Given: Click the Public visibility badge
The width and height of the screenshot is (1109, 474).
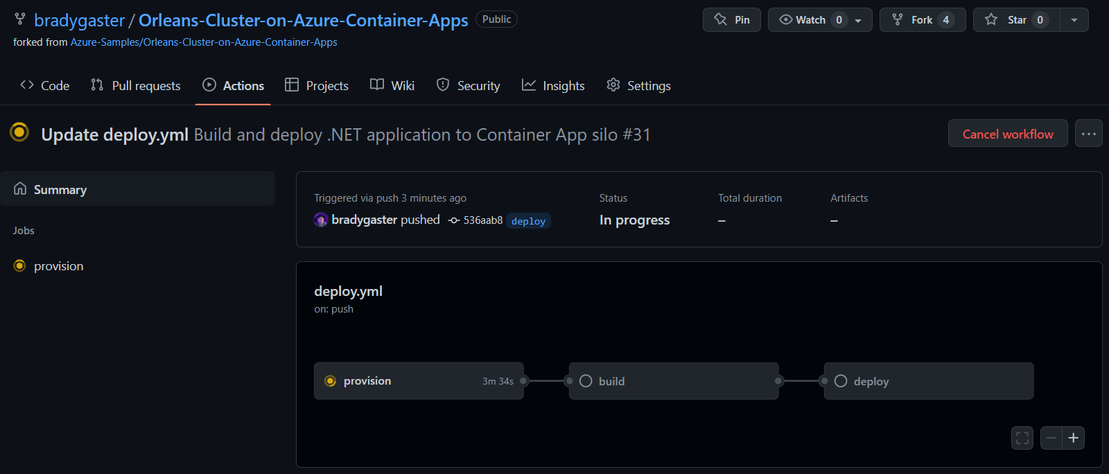Looking at the screenshot, I should 496,19.
